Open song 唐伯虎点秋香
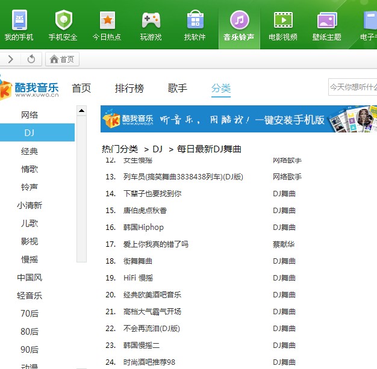Viewport: 377px width, 369px height. coord(145,210)
